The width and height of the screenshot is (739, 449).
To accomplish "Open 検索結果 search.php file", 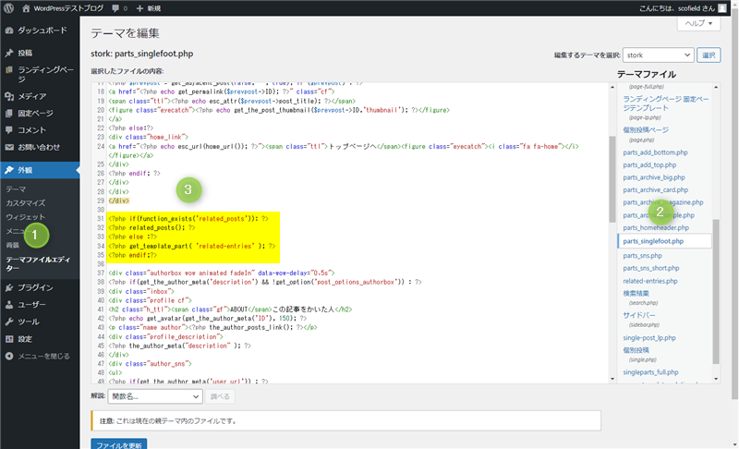I will [636, 293].
